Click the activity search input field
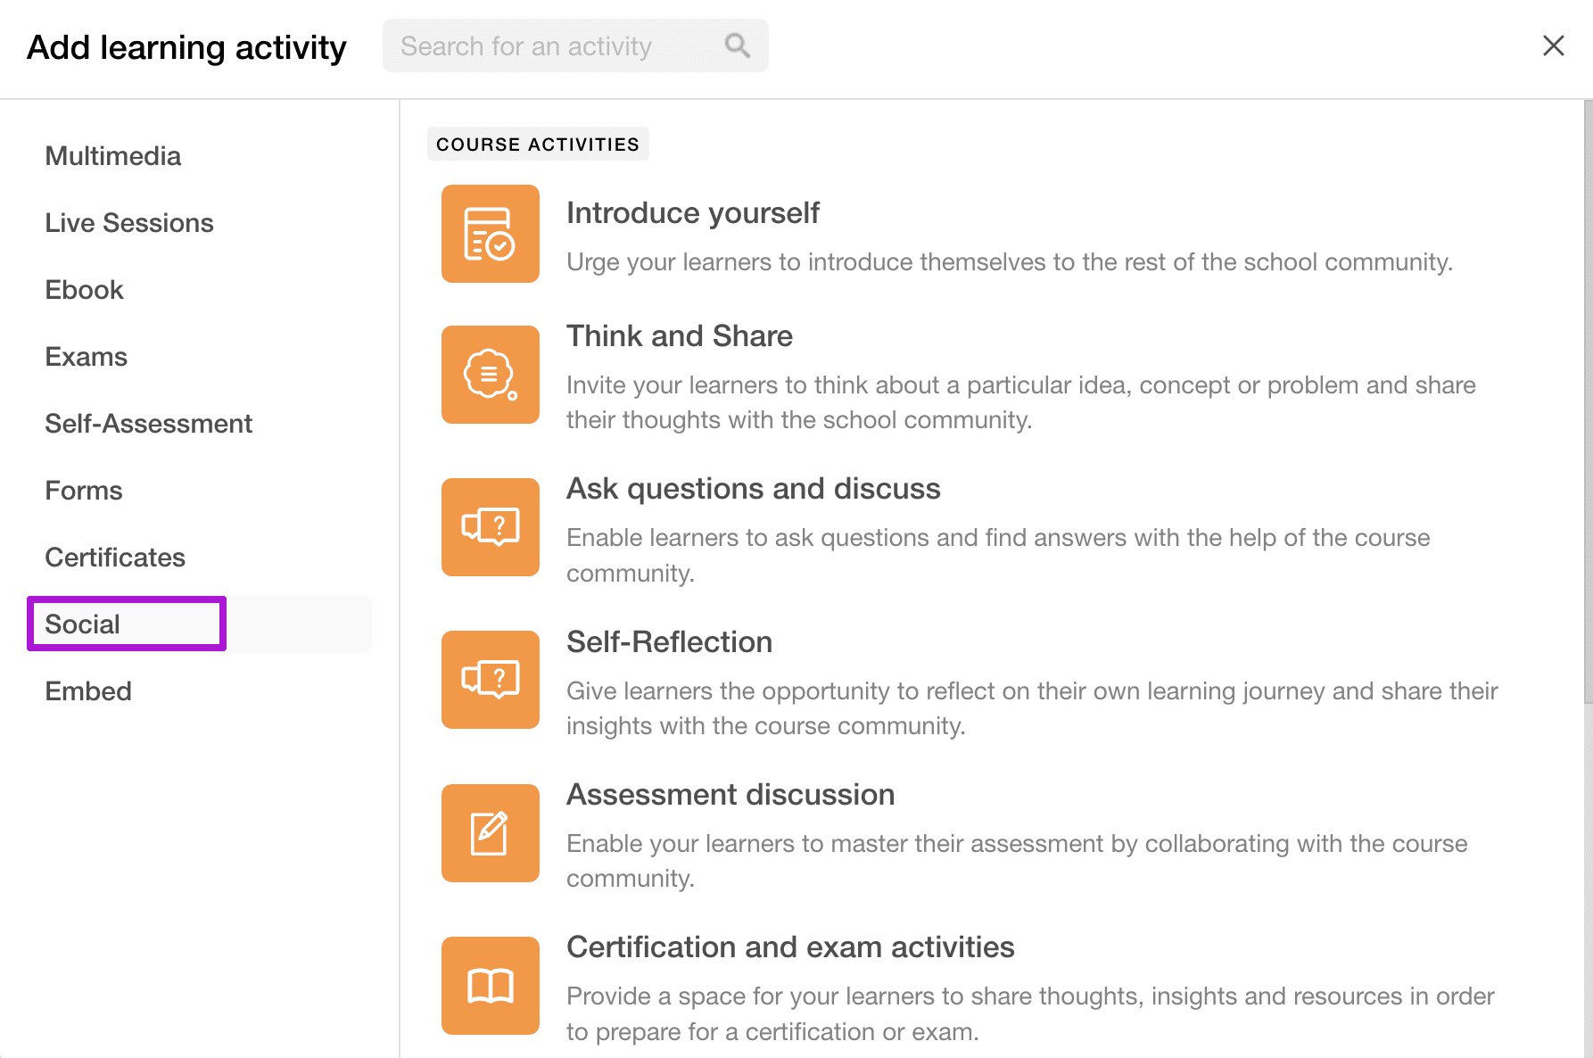Image resolution: width=1593 pixels, height=1058 pixels. 553,45
